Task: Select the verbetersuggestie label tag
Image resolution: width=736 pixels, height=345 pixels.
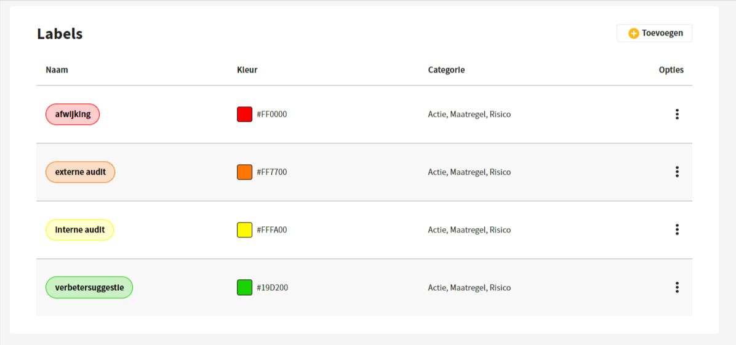Action: click(89, 287)
